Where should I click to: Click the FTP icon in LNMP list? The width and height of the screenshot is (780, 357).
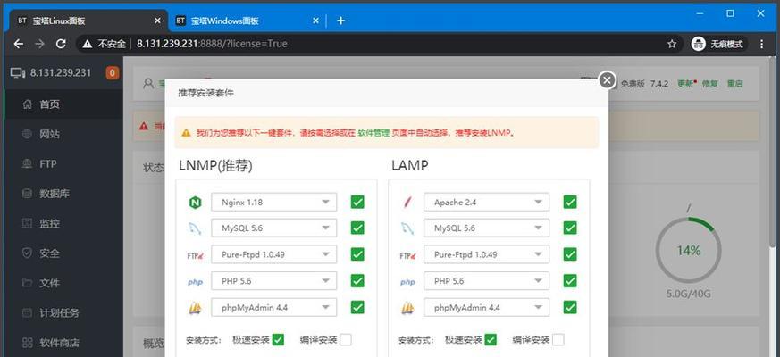(x=195, y=255)
